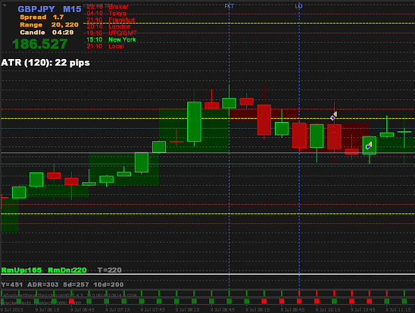This screenshot has height=313, width=415.
Task: Select the 22:10 Broker time row
Action: pos(108,7)
